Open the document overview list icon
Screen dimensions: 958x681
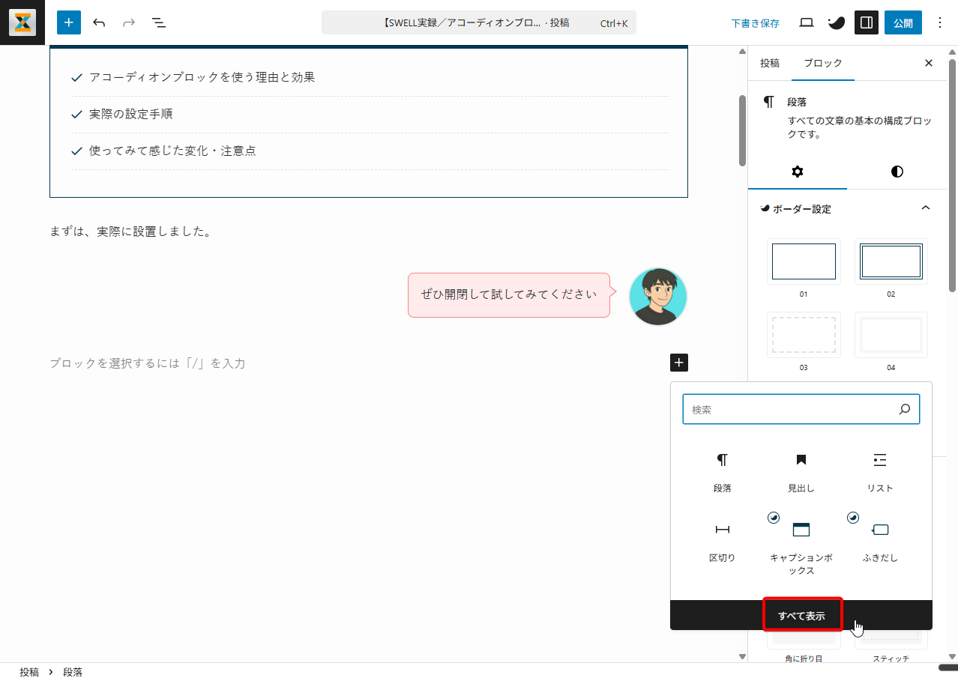point(159,22)
